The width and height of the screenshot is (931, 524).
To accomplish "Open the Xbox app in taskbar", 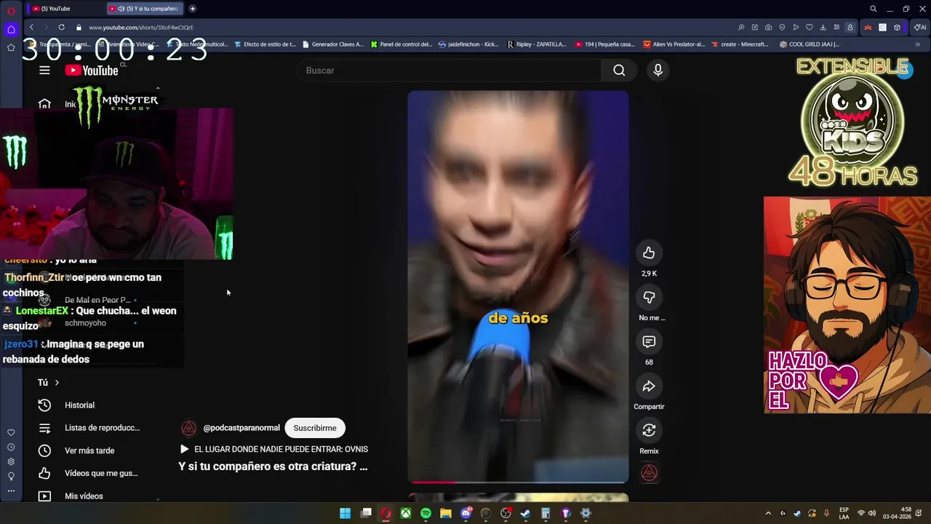I will (405, 513).
